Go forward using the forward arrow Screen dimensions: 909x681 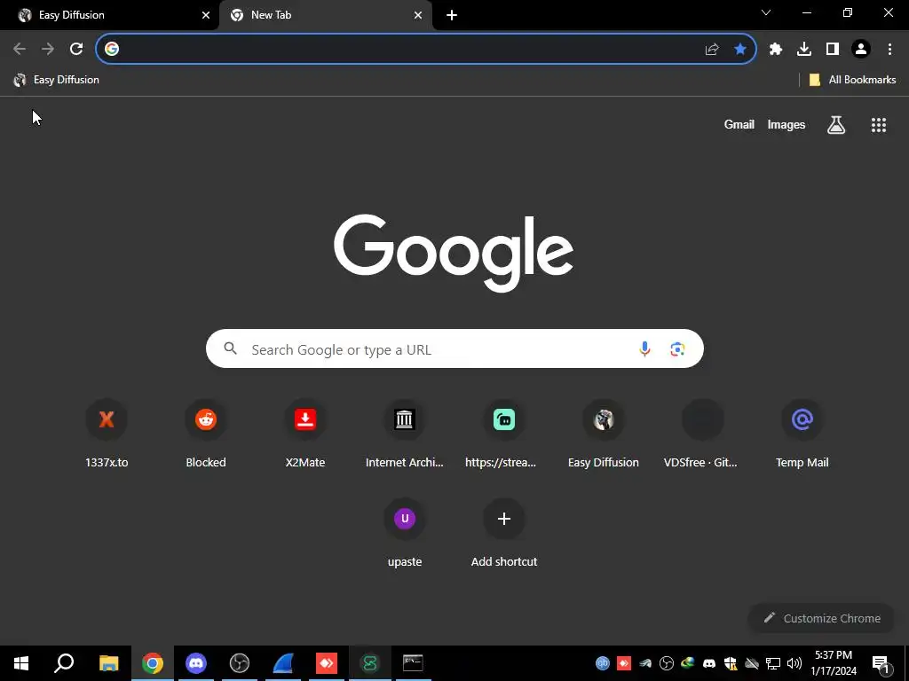[48, 49]
